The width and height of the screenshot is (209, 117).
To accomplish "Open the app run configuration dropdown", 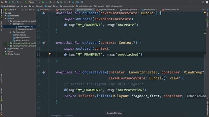I will coord(34,2).
